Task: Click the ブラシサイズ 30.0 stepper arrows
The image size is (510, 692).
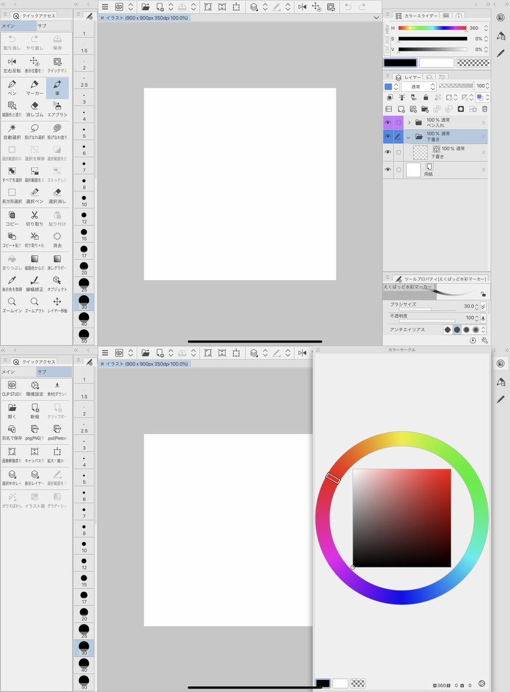Action: [x=477, y=306]
